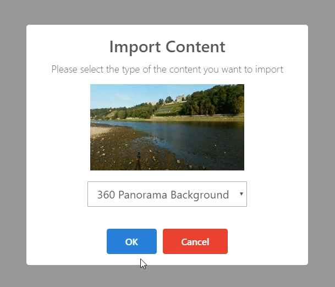This screenshot has width=335, height=287.
Task: Click the OK button
Action: pos(131,241)
